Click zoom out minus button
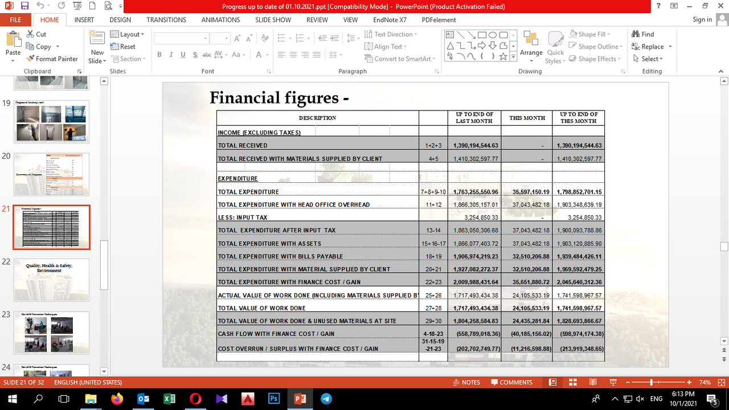729x410 pixels. pos(629,382)
